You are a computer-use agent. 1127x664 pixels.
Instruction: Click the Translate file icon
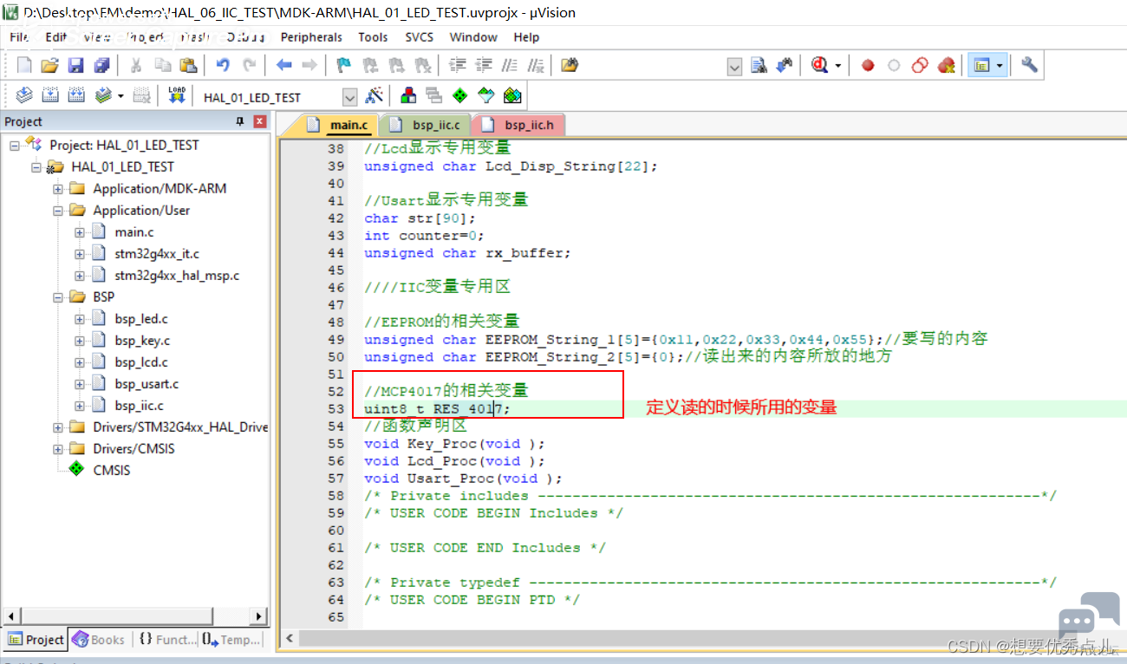(x=24, y=95)
